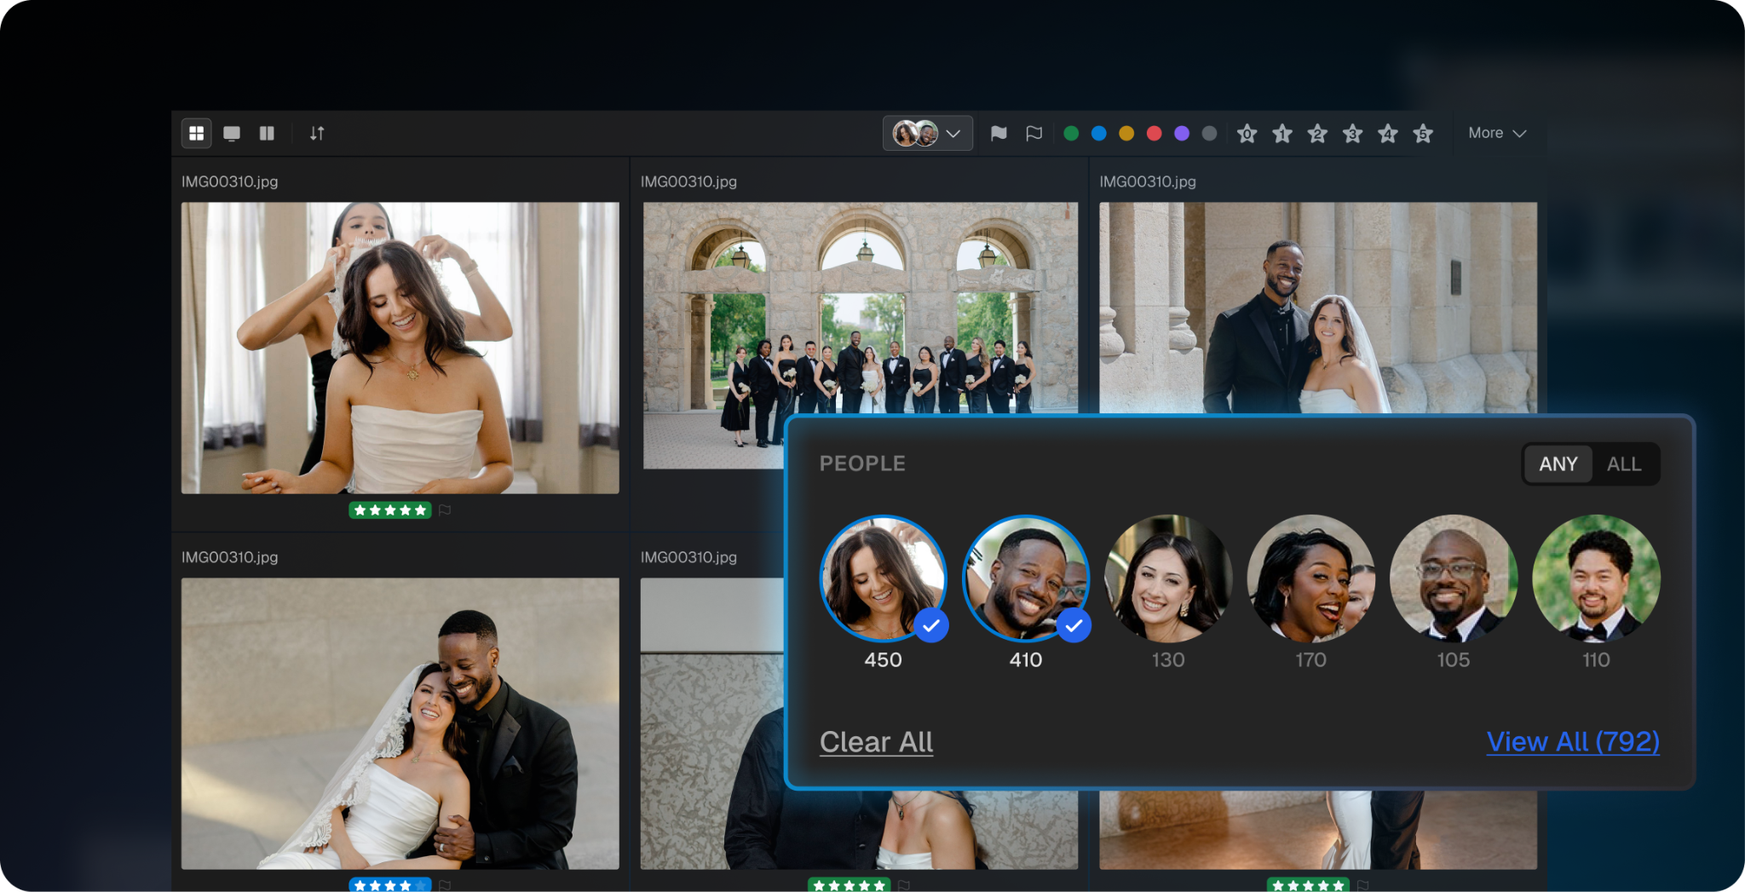Filter by unflagged photos using the outlined flag

tap(1034, 133)
